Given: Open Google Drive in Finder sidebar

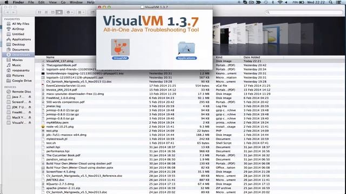Looking at the screenshot, I should tap(18, 81).
